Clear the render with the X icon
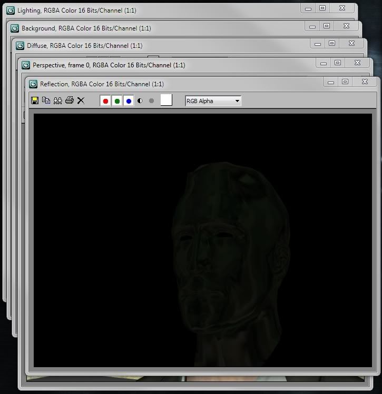The width and height of the screenshot is (382, 394). (81, 100)
